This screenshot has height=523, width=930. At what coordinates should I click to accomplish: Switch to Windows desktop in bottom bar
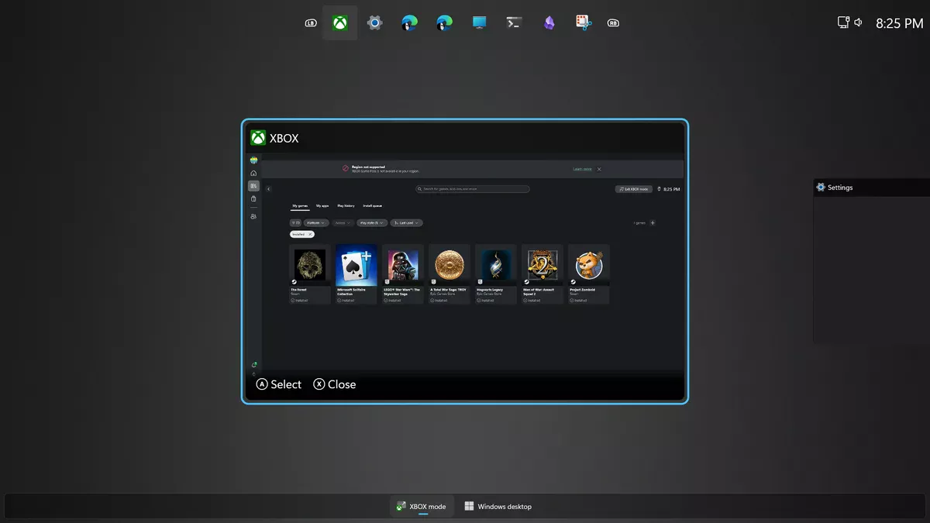pyautogui.click(x=498, y=507)
